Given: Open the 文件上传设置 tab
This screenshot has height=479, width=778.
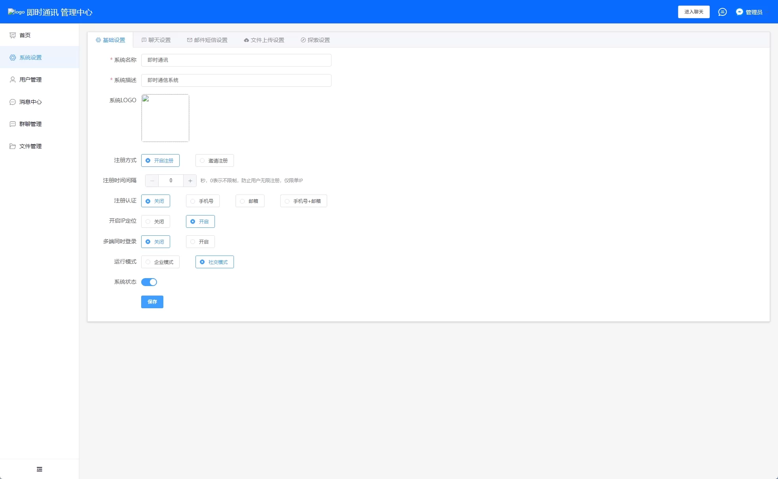Looking at the screenshot, I should point(264,40).
